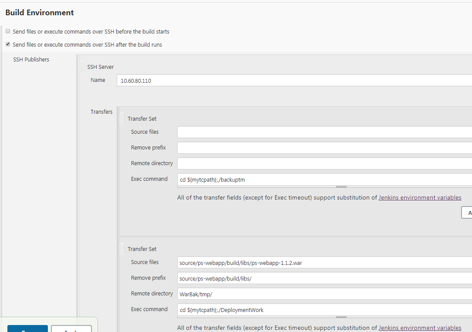Click the SSH Server drag handle
Image resolution: width=472 pixels, height=332 pixels.
(82, 67)
